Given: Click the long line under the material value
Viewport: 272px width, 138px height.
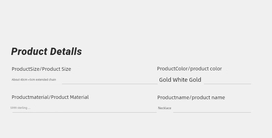Looking at the screenshot, I should point(84,112).
